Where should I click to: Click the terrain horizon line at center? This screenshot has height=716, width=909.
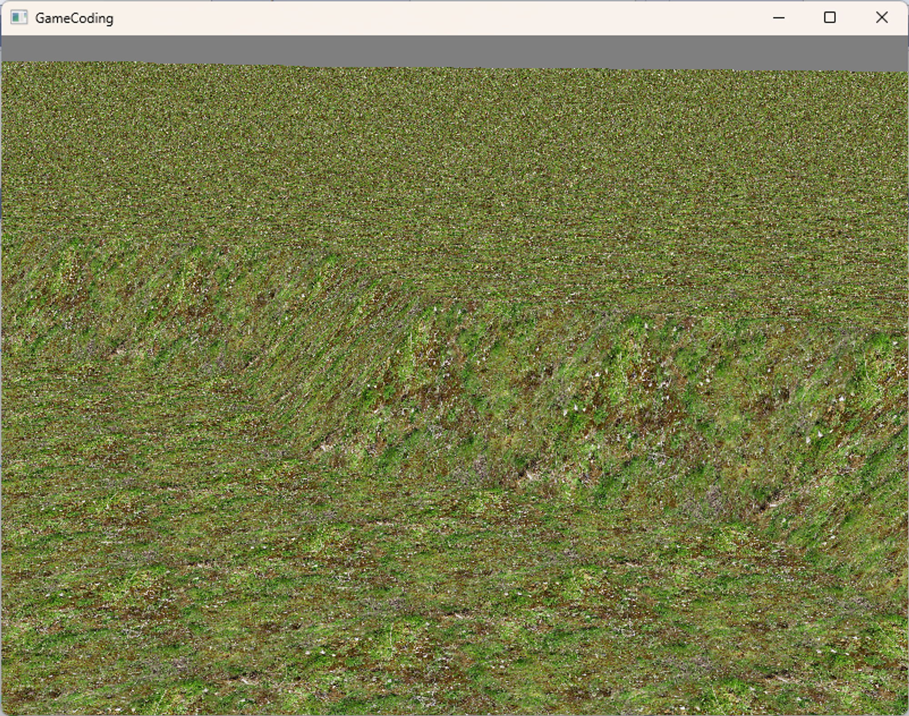point(454,68)
